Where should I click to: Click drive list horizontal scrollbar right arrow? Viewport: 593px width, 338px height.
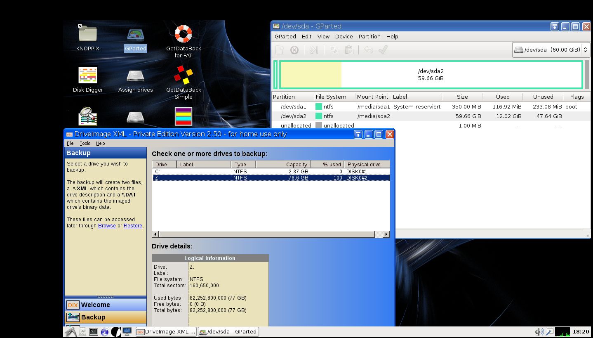coord(386,234)
